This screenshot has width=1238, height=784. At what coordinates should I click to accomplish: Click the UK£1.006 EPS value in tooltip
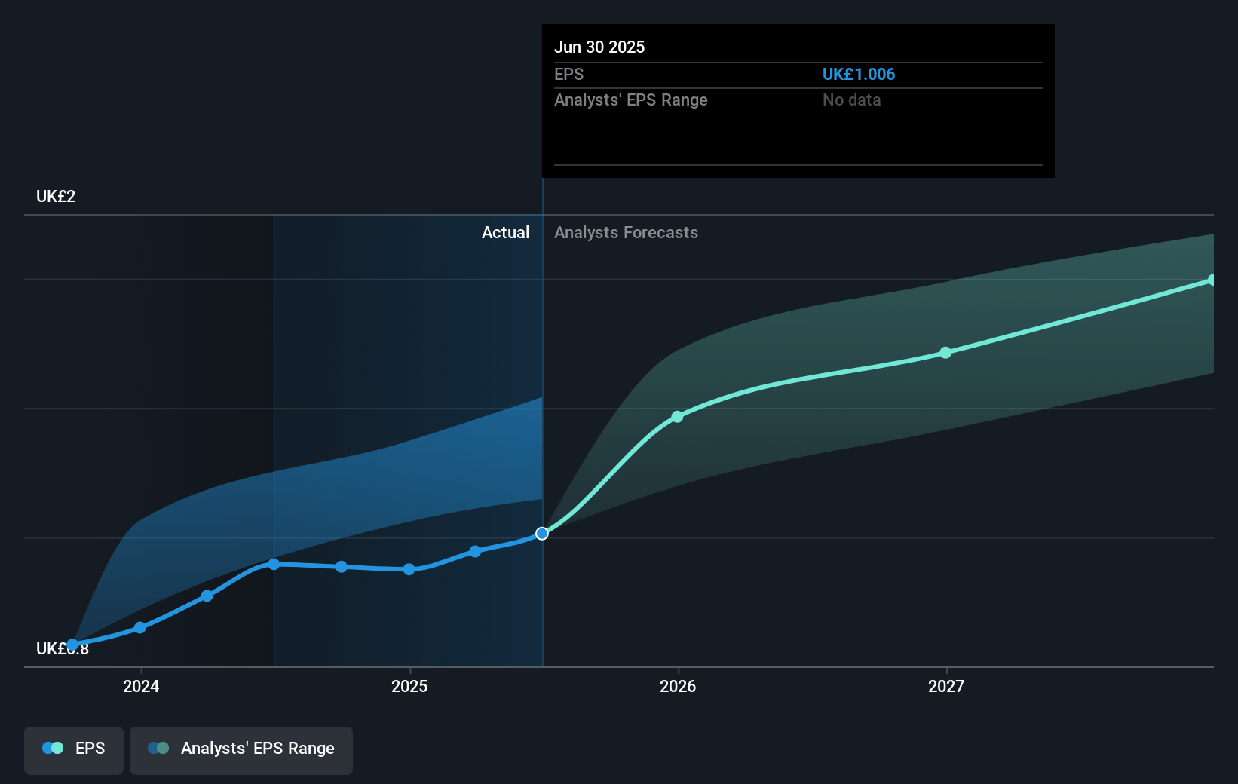(858, 75)
